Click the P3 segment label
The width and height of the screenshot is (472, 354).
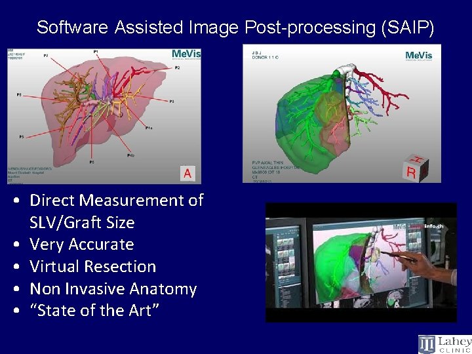click(172, 102)
